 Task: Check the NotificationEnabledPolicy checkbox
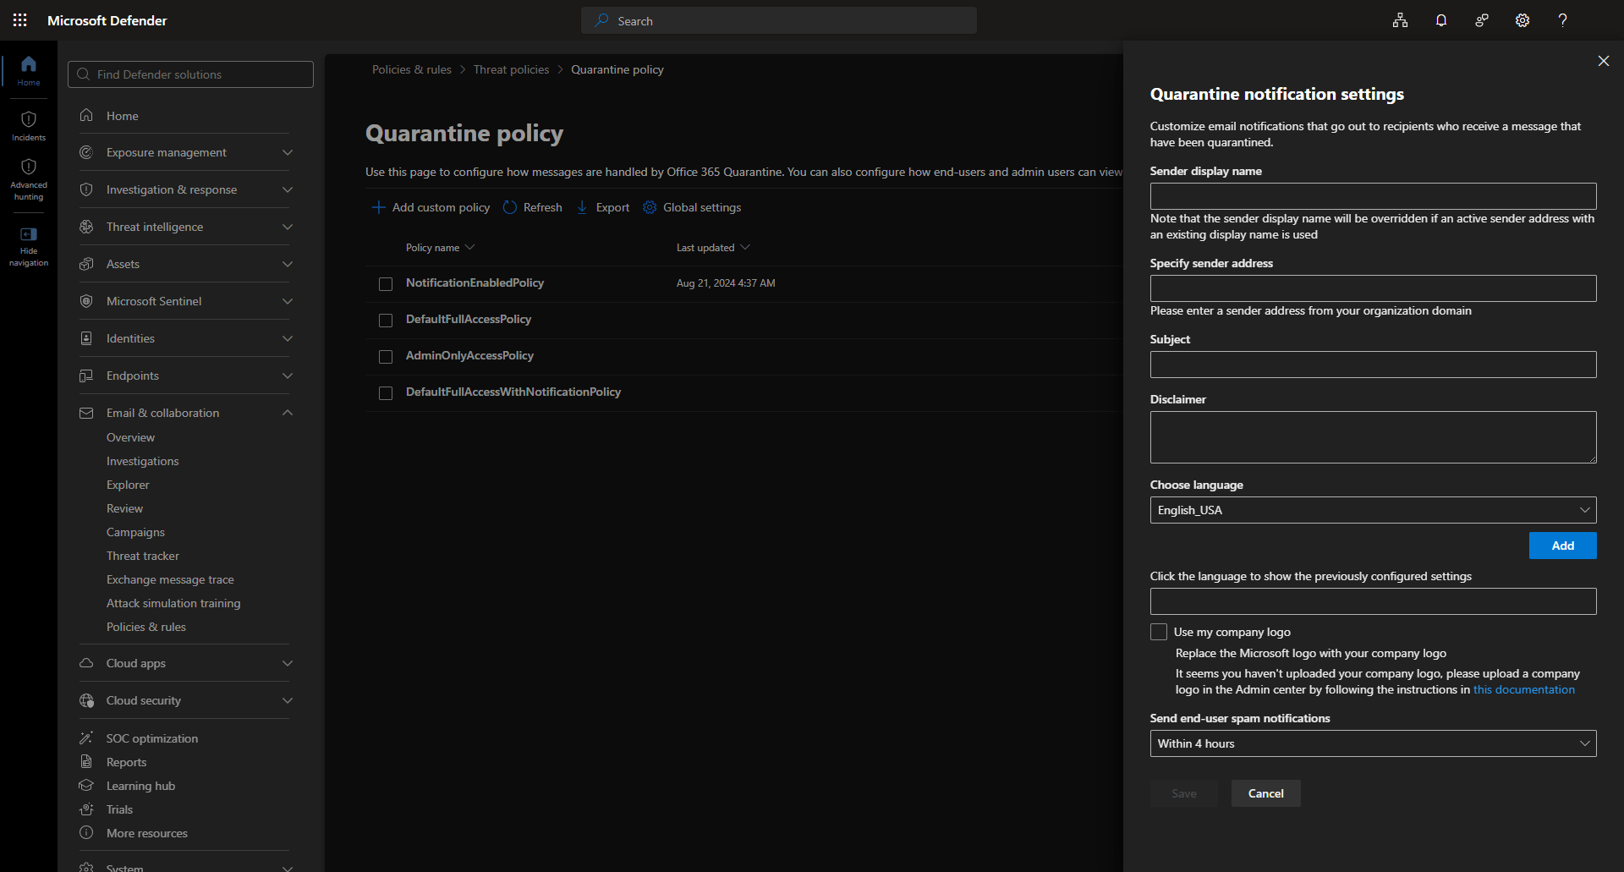click(386, 284)
